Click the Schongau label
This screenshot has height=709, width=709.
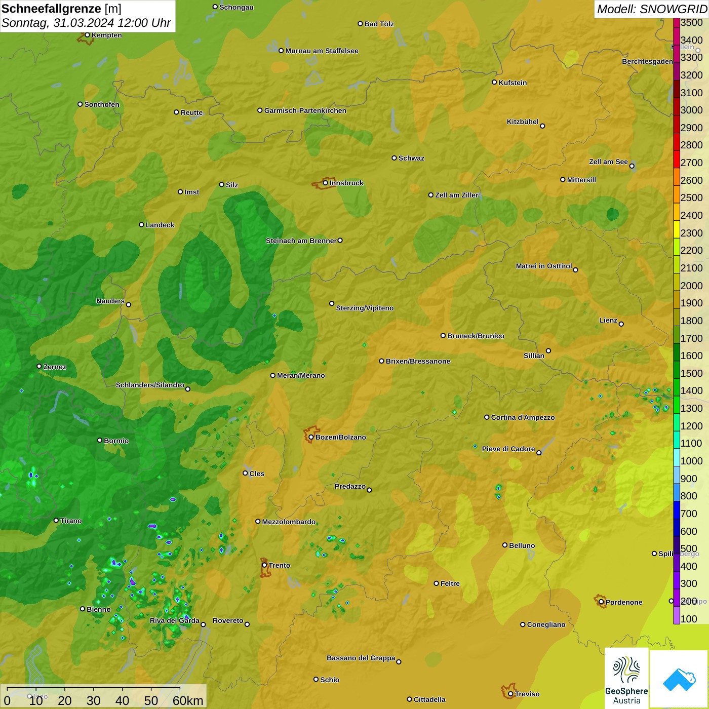click(237, 7)
